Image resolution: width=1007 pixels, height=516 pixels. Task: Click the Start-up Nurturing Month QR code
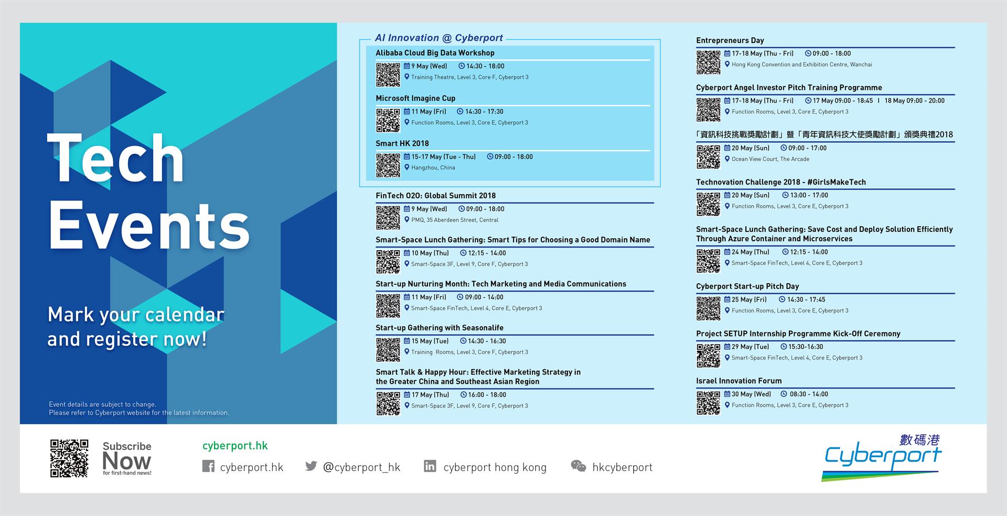(x=388, y=305)
